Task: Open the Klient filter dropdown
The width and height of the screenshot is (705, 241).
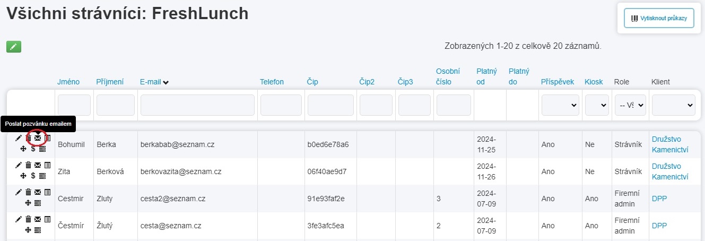Action: (x=673, y=105)
